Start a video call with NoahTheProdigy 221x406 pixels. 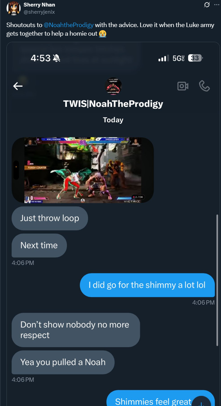pos(183,86)
